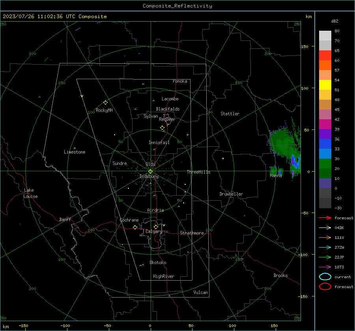Click the Lake Louise label
Image resolution: width=355 pixels, height=331 pixels.
pos(30,193)
